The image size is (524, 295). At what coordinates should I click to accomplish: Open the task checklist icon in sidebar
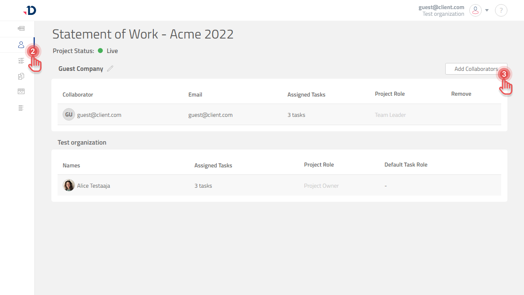point(21,60)
